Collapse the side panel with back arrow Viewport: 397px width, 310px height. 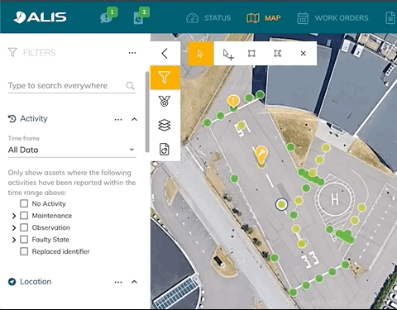[165, 54]
